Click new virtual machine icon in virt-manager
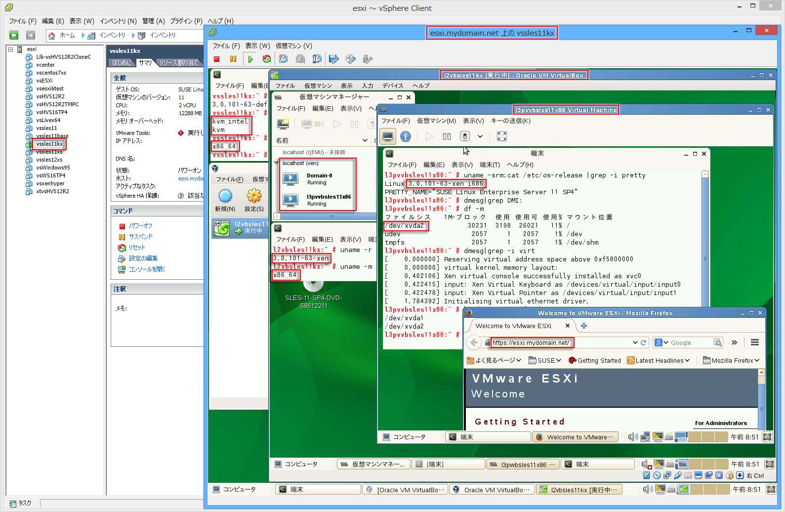The image size is (785, 512). [283, 124]
